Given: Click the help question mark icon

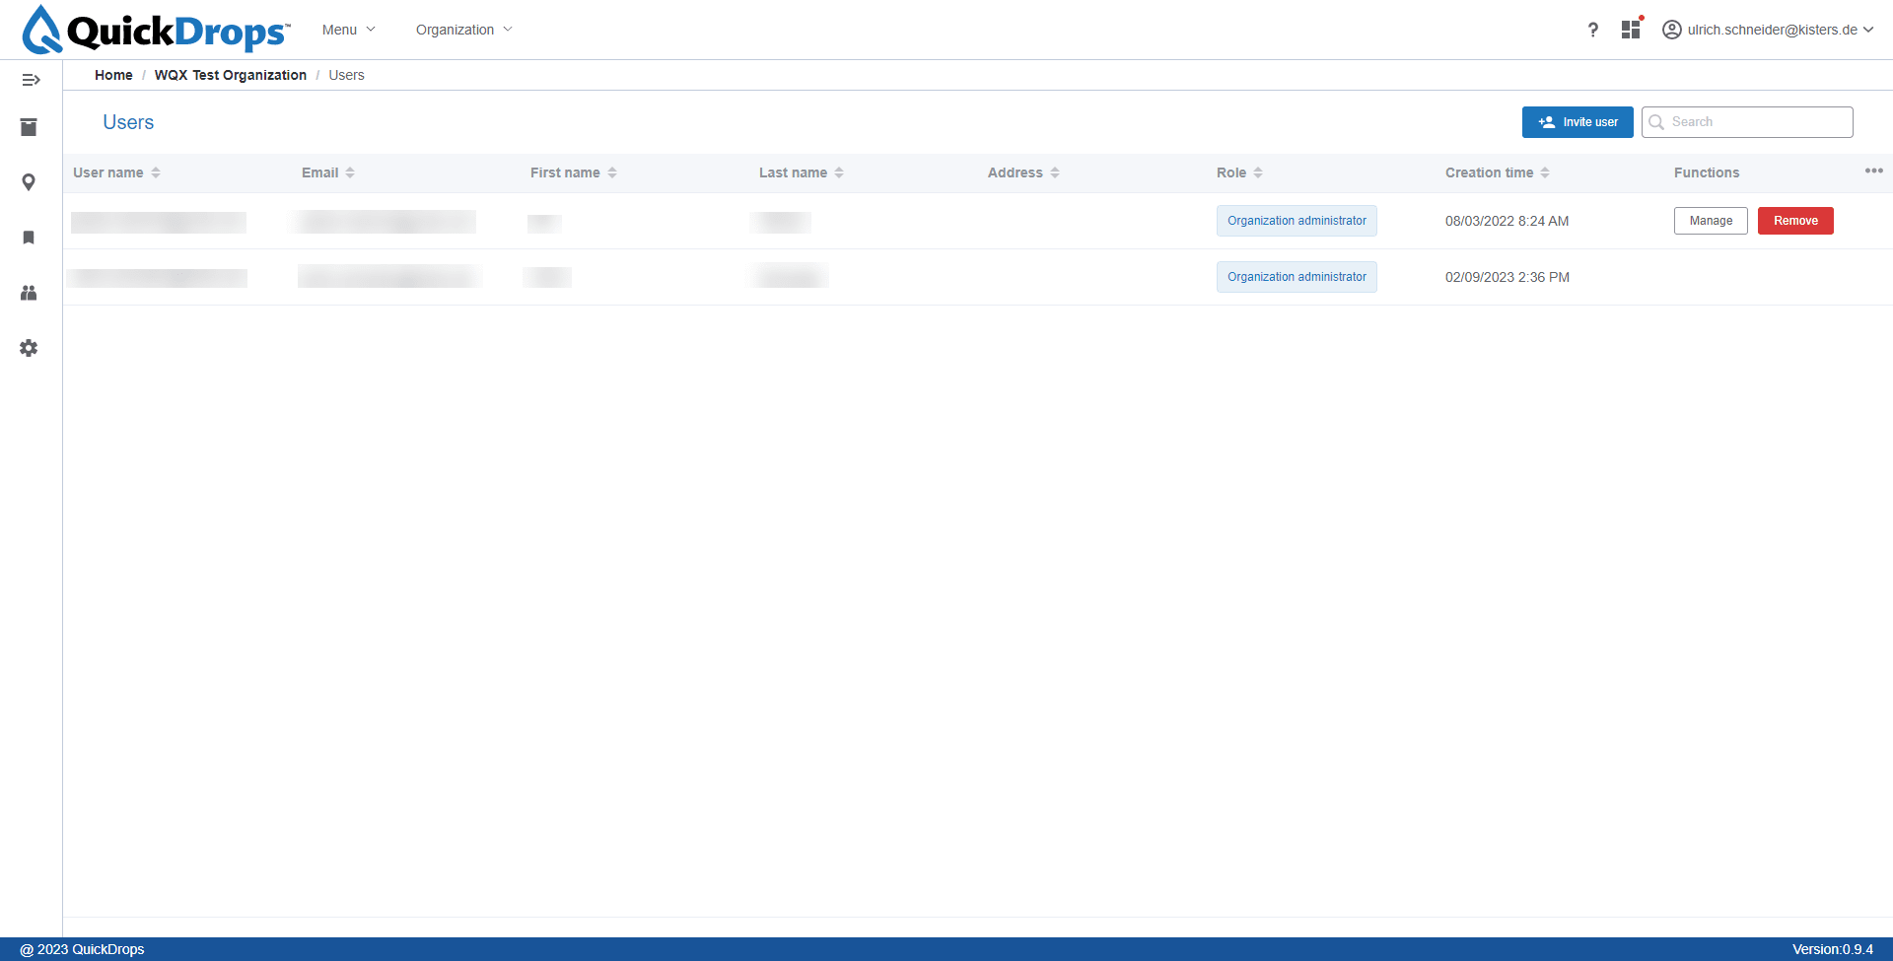Looking at the screenshot, I should click(x=1593, y=30).
